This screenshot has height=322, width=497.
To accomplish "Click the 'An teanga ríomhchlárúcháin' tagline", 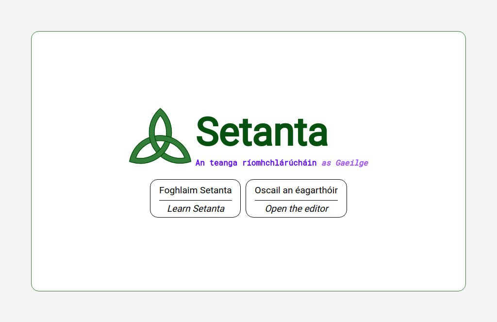I will pyautogui.click(x=256, y=163).
